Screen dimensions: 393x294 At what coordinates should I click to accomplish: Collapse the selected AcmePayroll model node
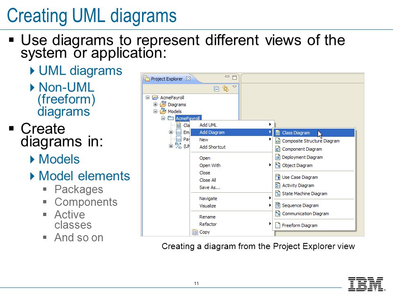coord(163,118)
